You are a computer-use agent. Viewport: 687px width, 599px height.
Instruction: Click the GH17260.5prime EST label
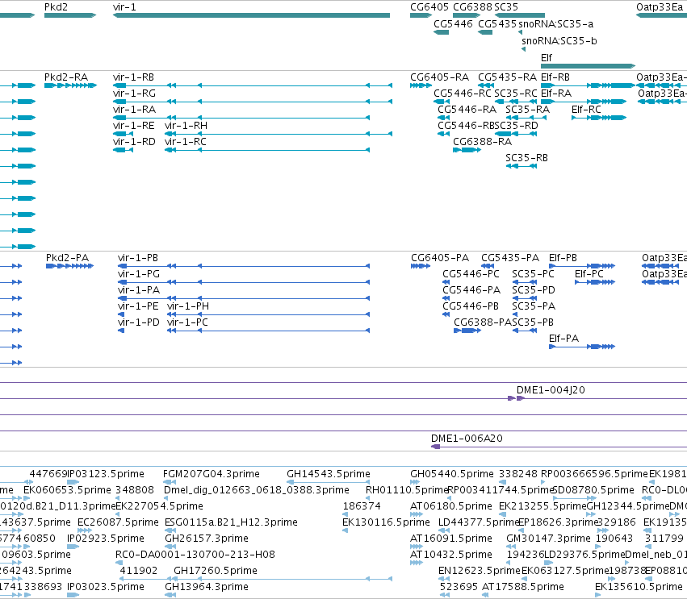point(216,571)
